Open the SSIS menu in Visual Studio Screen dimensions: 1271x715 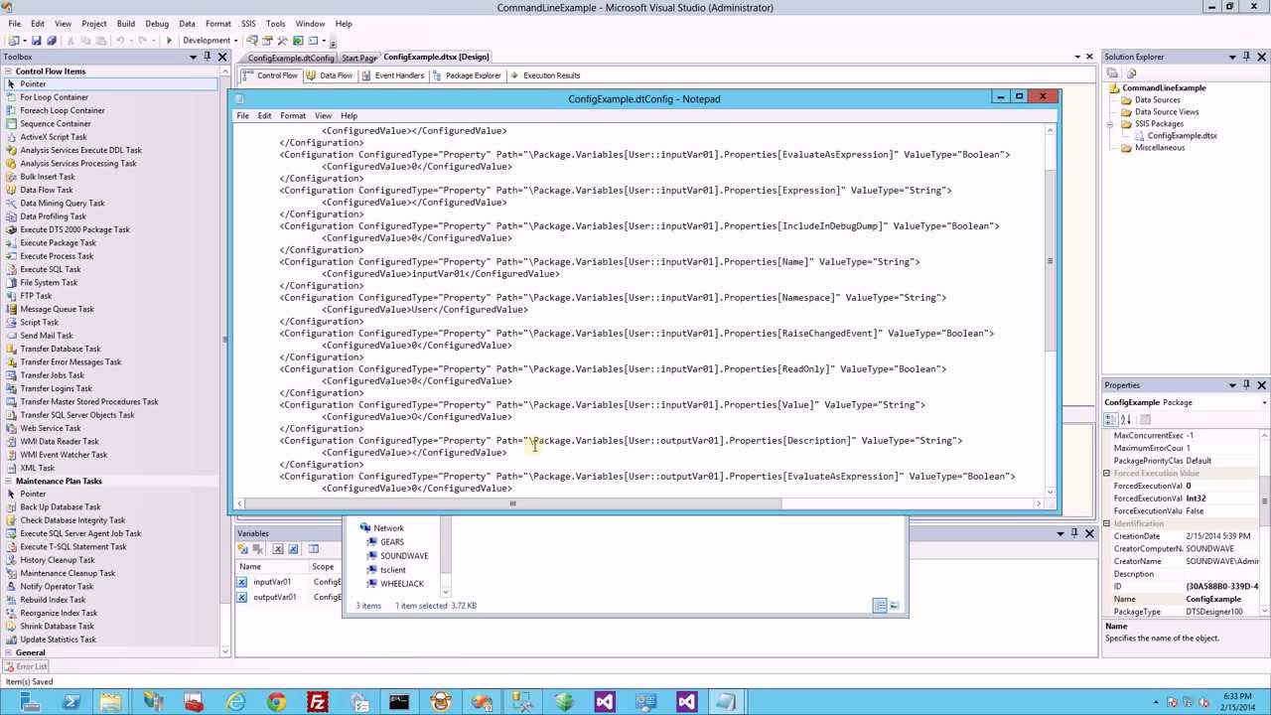pos(248,24)
